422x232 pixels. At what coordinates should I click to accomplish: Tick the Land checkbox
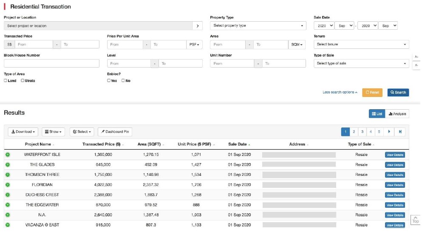(x=6, y=80)
